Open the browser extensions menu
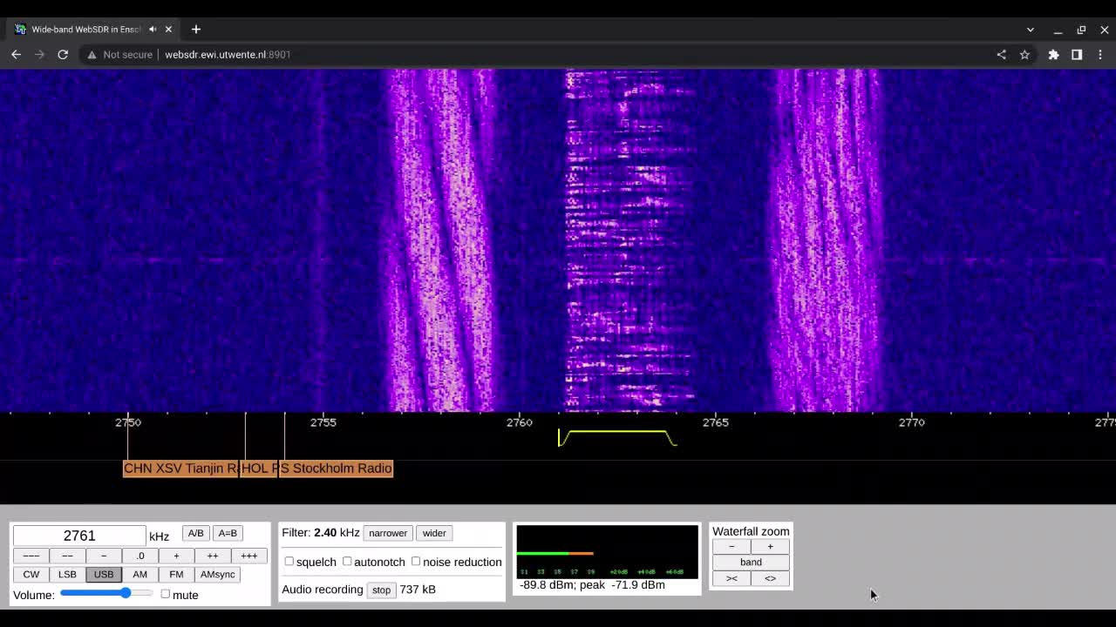The image size is (1116, 627). (1053, 54)
